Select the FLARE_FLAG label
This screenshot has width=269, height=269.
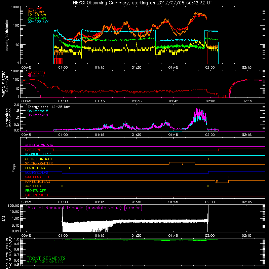coord(35,168)
